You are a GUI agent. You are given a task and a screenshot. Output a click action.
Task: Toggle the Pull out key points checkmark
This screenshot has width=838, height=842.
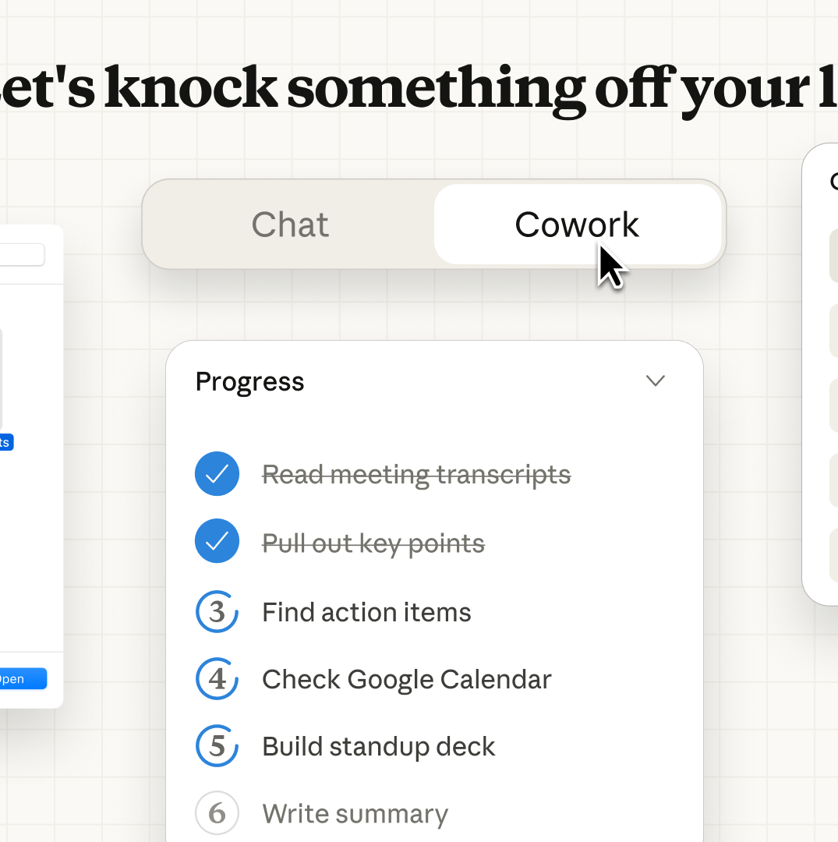tap(217, 541)
